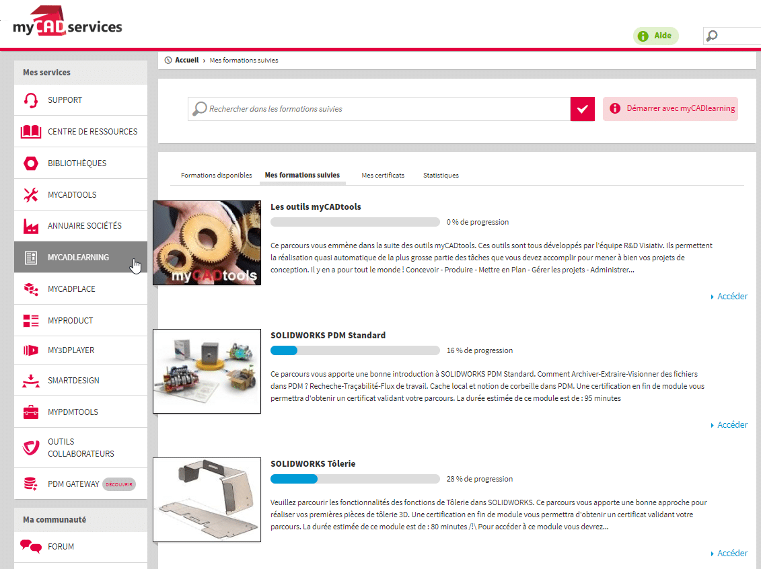Click the green info icon beside Aide
This screenshot has width=761, height=569.
click(643, 36)
